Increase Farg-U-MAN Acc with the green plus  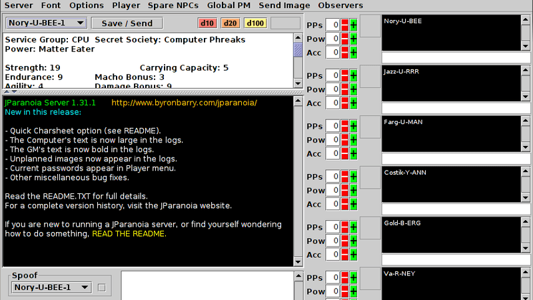(x=354, y=154)
